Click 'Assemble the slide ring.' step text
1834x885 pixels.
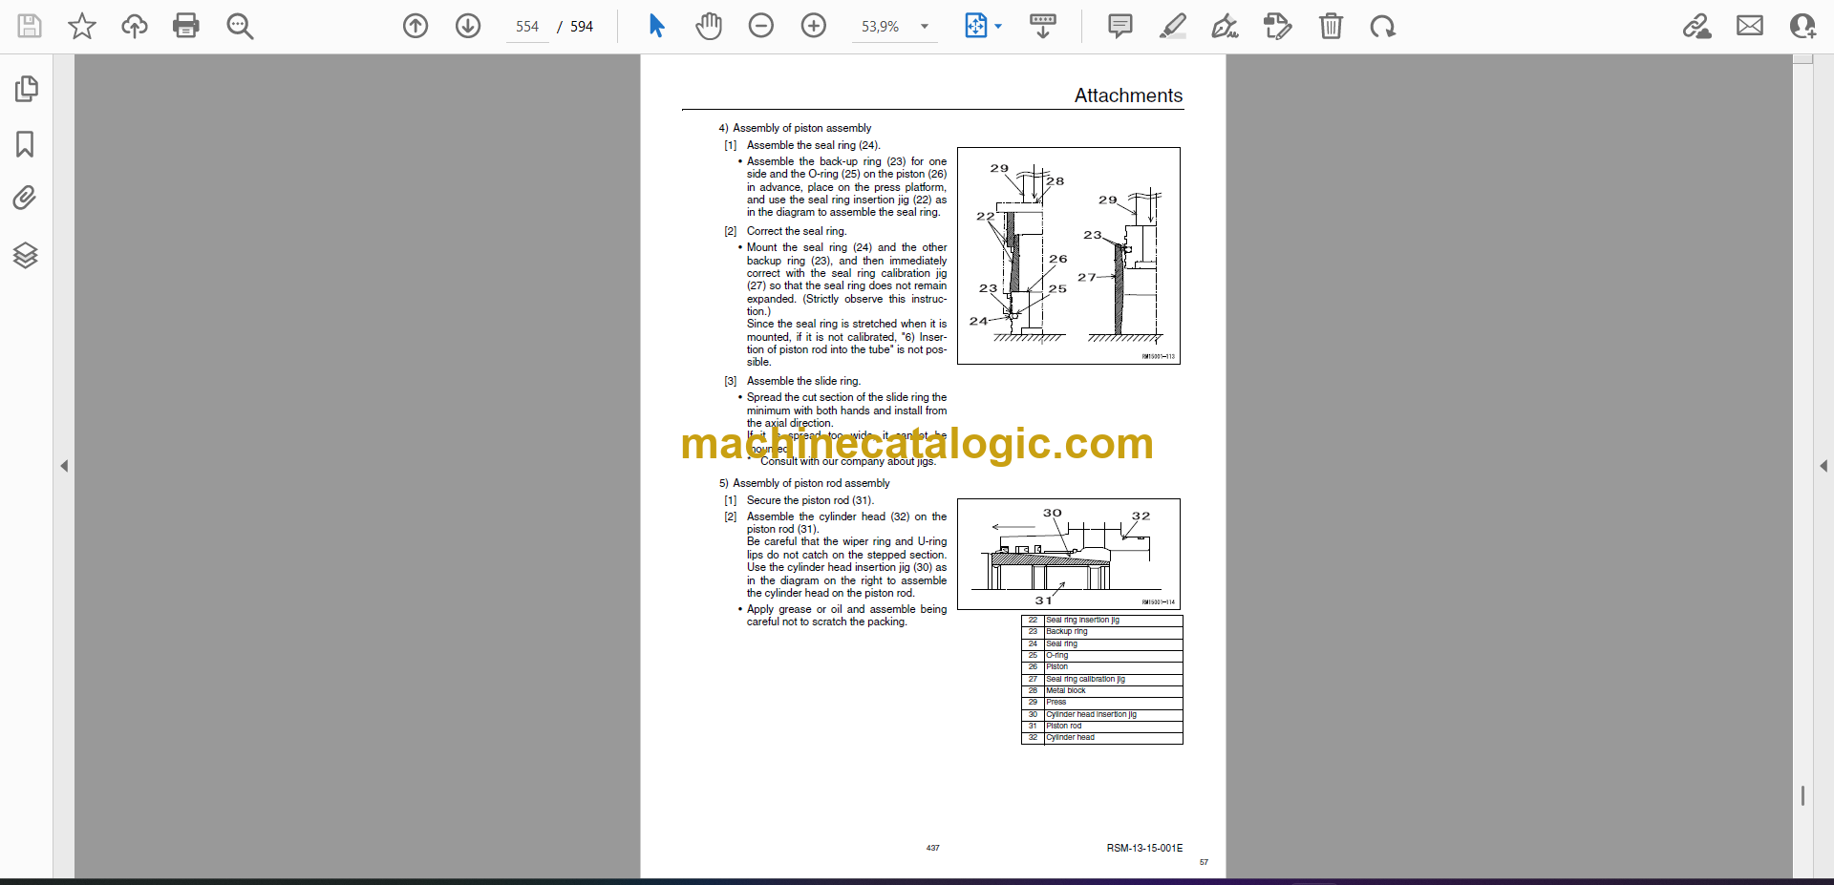pyautogui.click(x=803, y=381)
